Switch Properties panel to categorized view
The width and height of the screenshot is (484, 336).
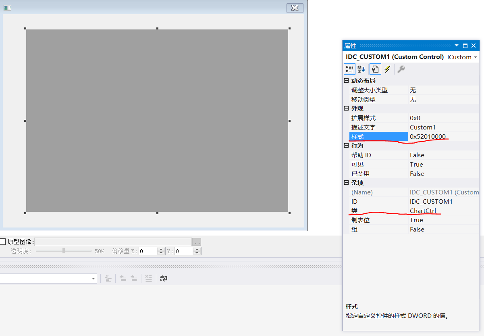click(x=349, y=69)
